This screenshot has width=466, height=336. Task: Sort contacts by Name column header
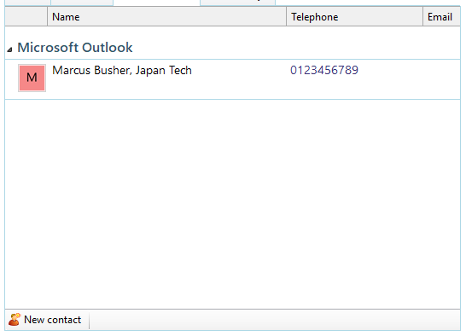166,17
